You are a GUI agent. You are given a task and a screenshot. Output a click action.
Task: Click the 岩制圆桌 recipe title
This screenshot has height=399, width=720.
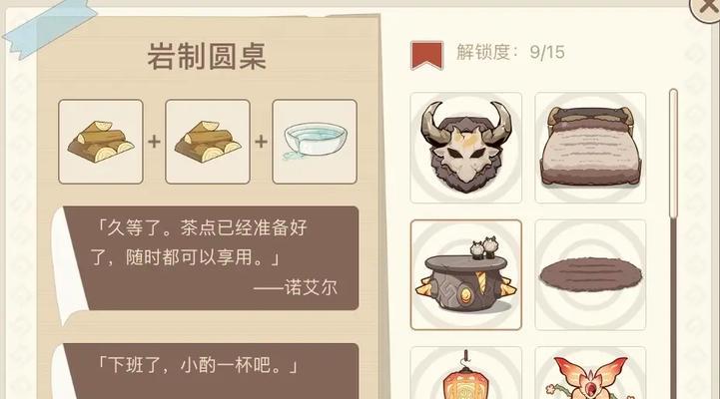[x=207, y=57]
